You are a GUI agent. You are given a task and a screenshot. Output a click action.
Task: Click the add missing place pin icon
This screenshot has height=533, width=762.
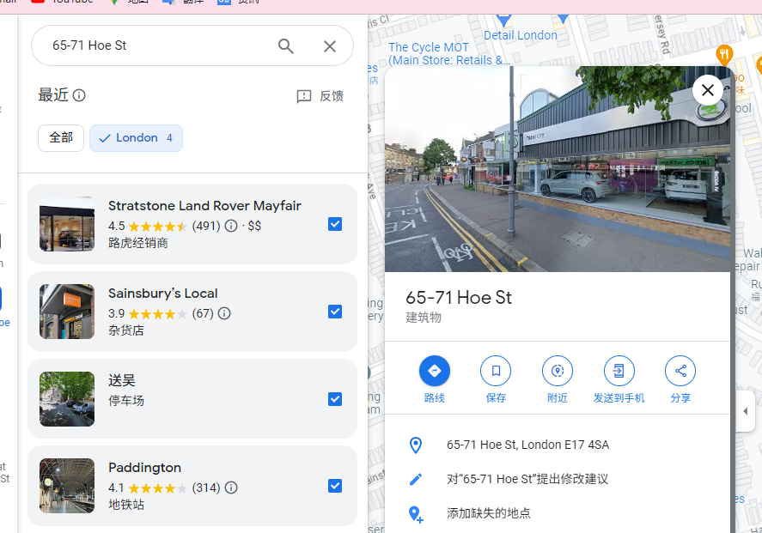click(416, 514)
